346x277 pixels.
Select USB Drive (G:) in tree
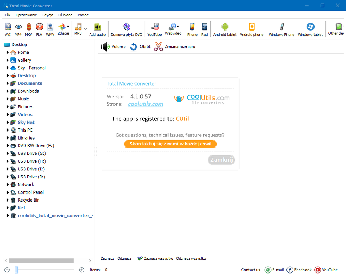32,153
